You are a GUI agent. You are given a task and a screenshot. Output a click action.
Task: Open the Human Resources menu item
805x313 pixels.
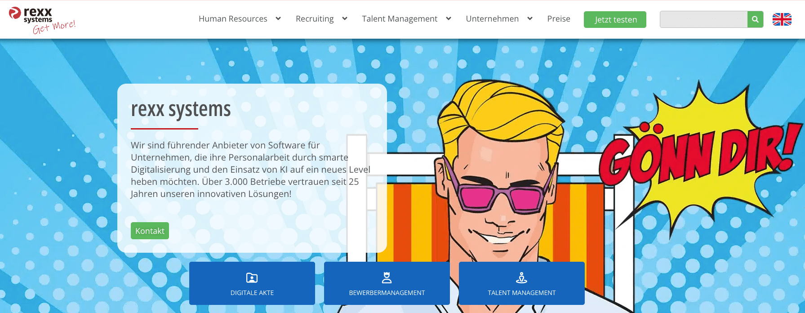[233, 19]
